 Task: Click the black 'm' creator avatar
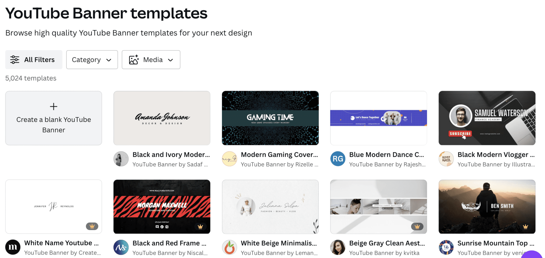(13, 247)
